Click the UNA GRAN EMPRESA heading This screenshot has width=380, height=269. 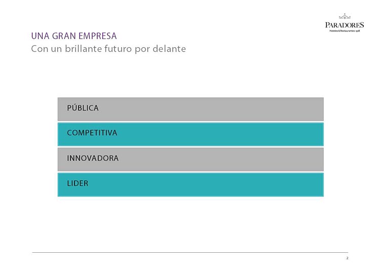(x=74, y=36)
